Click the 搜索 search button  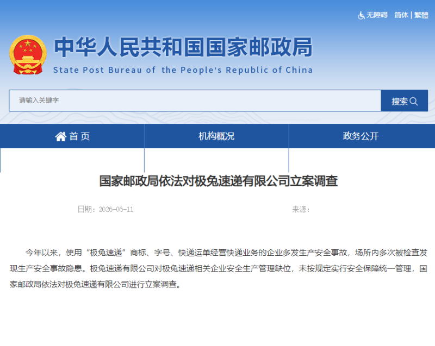pos(404,100)
